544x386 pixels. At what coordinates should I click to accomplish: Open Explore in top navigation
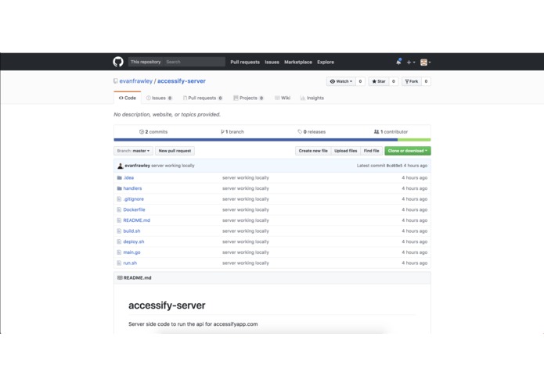[326, 63]
